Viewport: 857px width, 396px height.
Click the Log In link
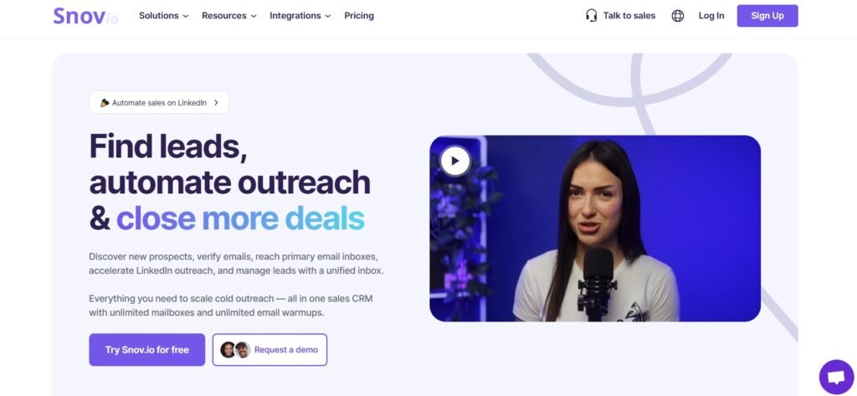tap(711, 16)
